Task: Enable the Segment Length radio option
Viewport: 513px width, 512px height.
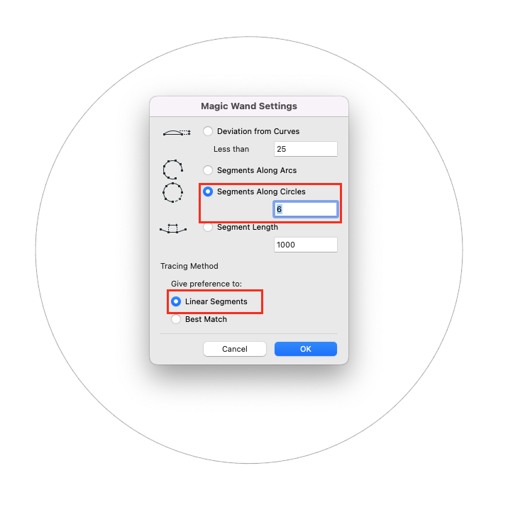Action: [208, 227]
